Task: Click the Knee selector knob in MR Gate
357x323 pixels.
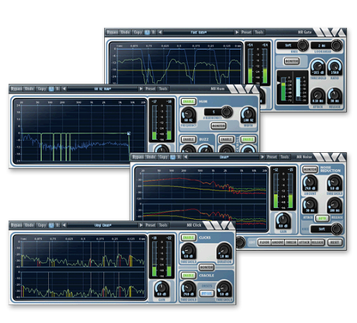Action: 302,45
